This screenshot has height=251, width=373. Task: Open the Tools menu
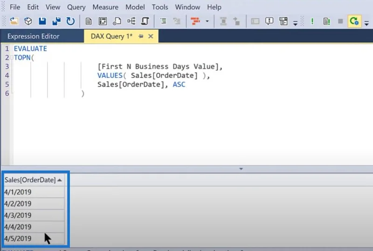(x=160, y=7)
